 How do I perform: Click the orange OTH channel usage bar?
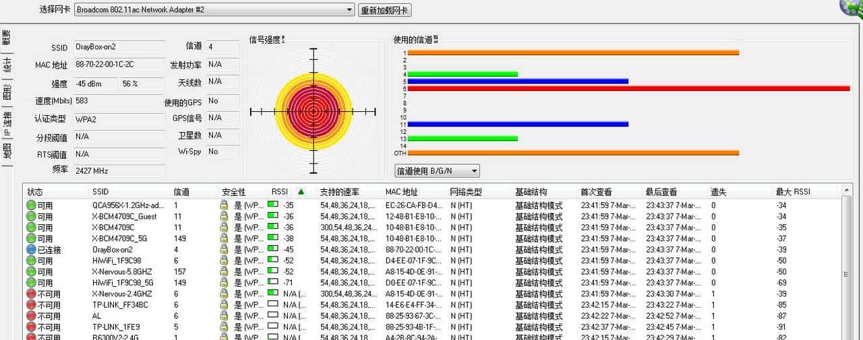[x=573, y=153]
